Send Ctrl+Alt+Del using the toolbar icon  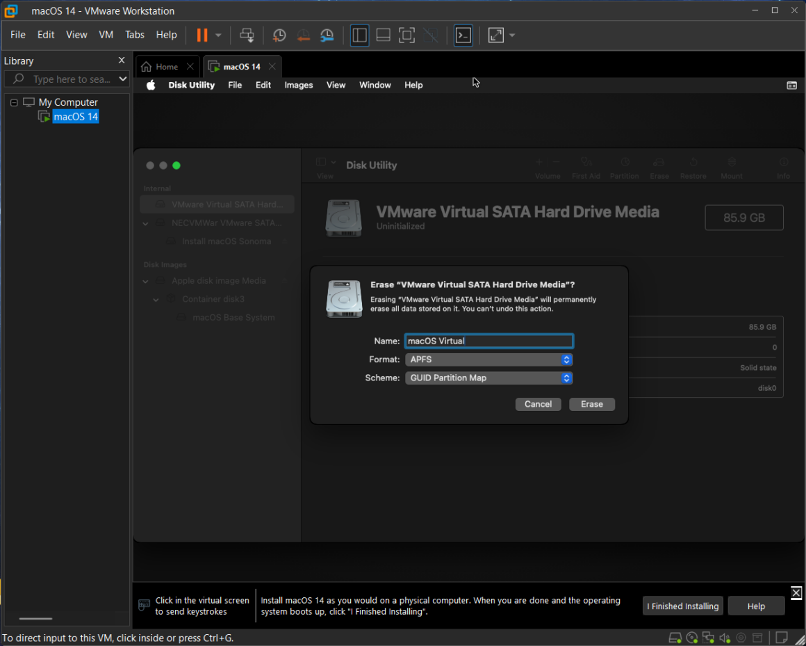[247, 35]
